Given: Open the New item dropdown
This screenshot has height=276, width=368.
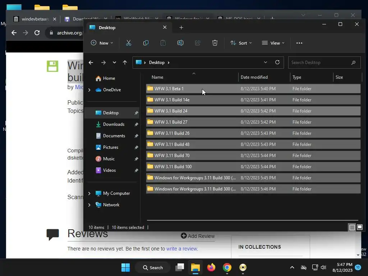Looking at the screenshot, I should 102,43.
